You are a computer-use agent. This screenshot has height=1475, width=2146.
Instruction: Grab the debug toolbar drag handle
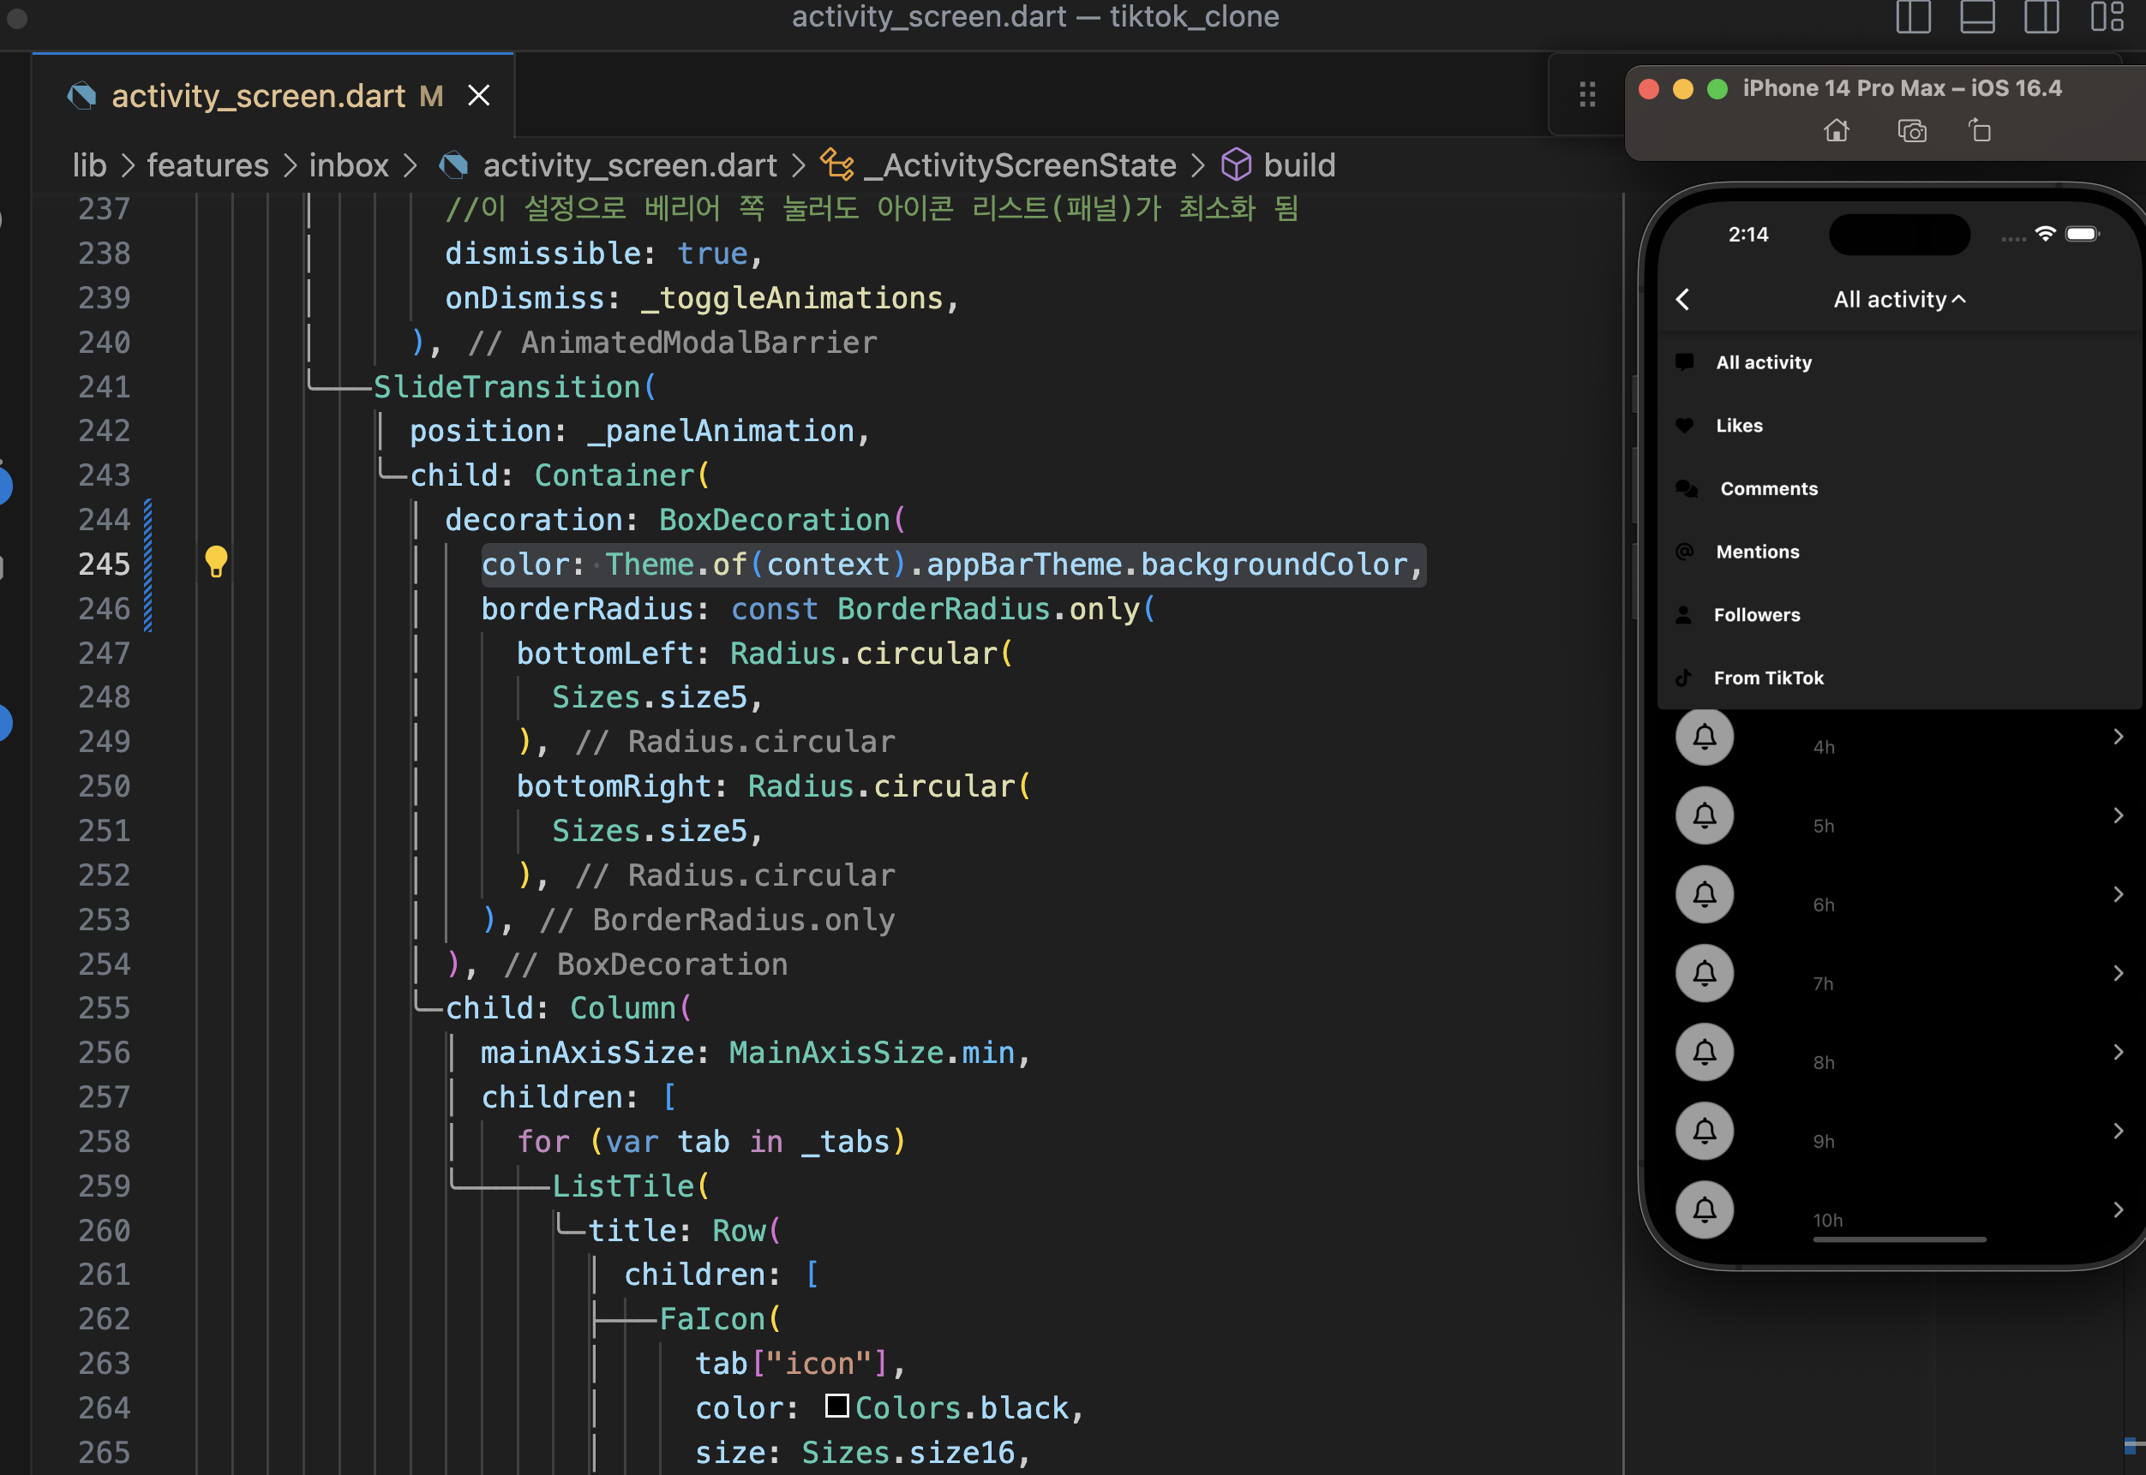[x=1586, y=94]
